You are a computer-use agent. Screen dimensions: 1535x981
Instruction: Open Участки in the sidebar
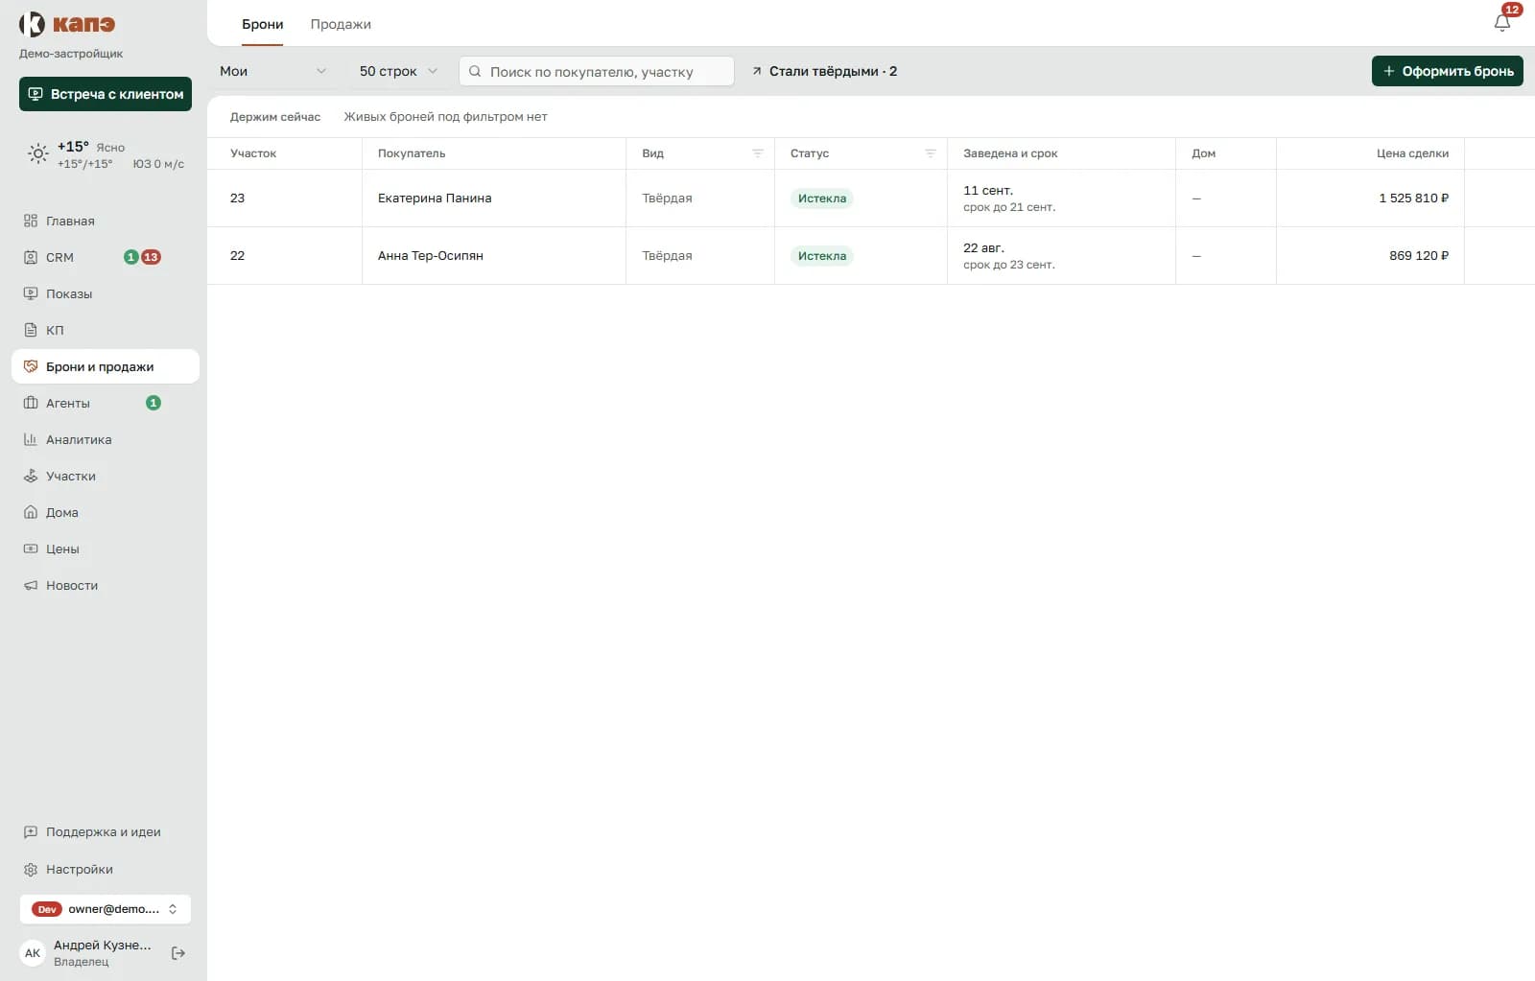(106, 476)
